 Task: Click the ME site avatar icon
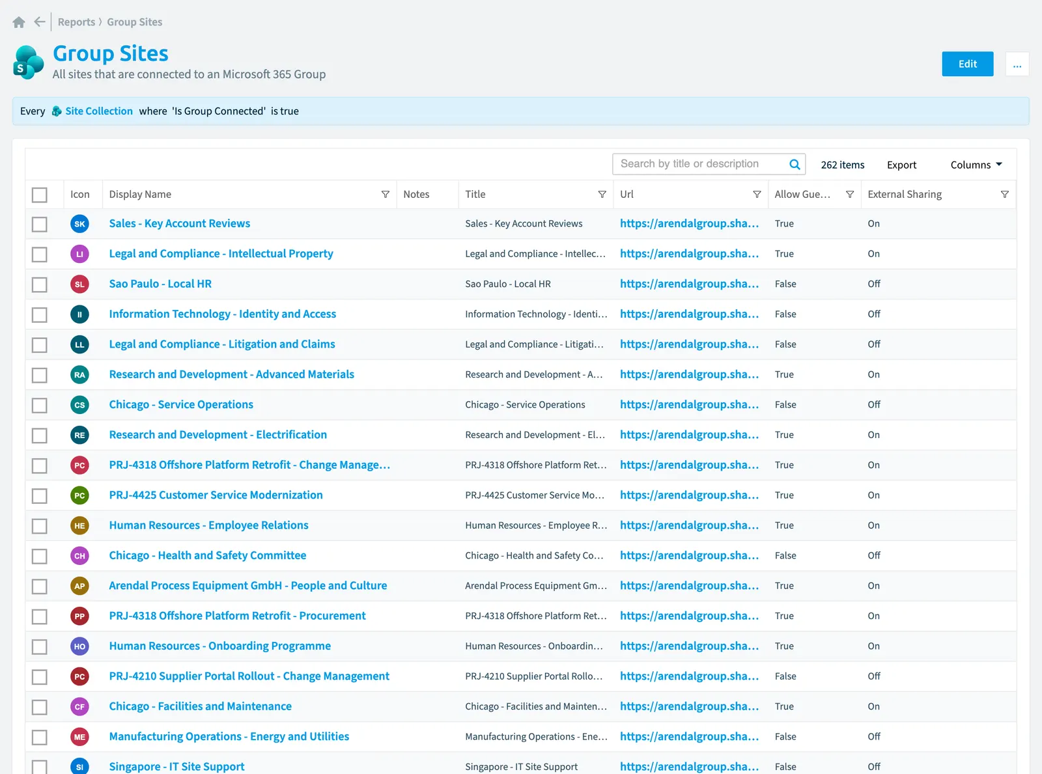[79, 737]
